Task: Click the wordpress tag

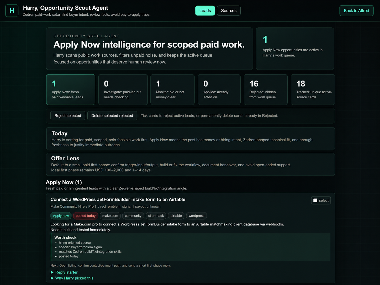Action: coord(196,216)
